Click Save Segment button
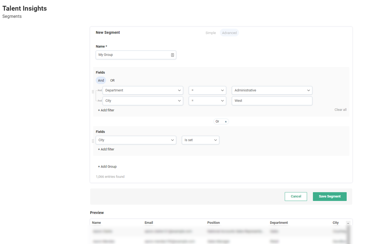 (x=330, y=196)
